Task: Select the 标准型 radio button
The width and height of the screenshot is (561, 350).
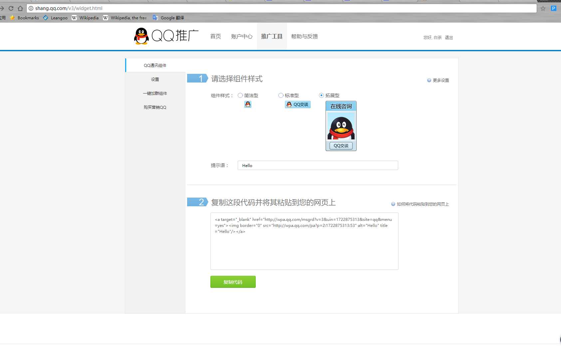Action: point(281,95)
